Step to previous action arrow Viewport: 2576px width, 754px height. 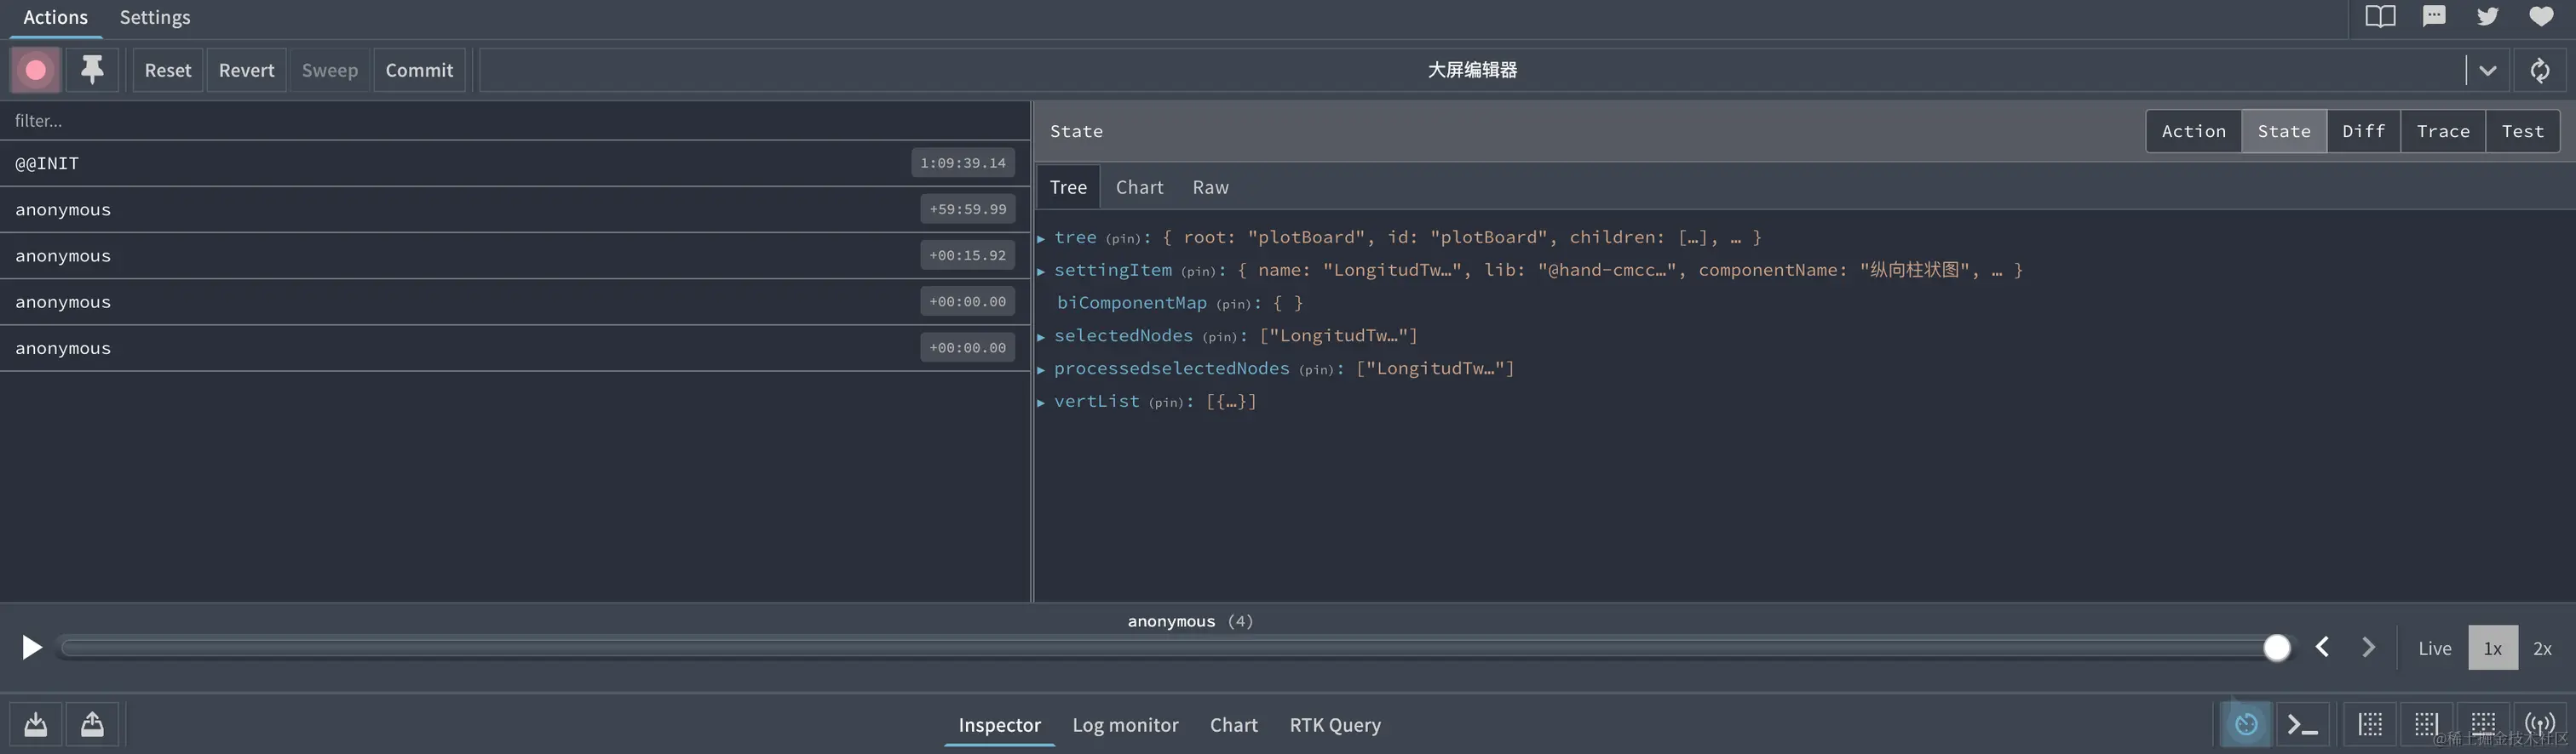pyautogui.click(x=2322, y=647)
